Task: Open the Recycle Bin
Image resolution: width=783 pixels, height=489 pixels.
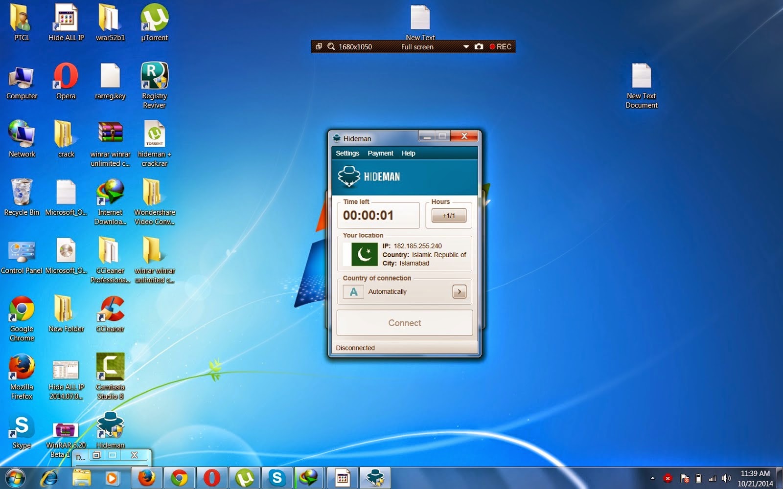Action: 22,197
